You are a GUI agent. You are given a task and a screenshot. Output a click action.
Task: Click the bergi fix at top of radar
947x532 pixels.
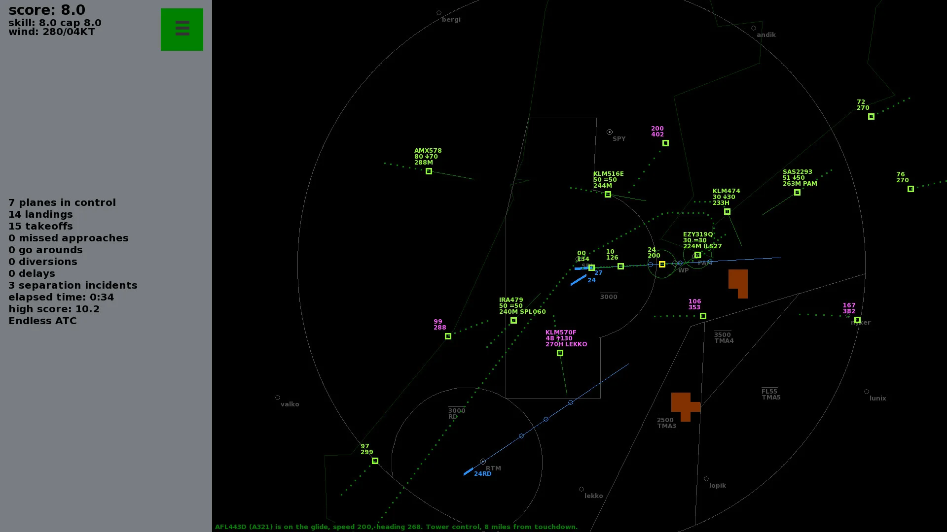tap(438, 13)
